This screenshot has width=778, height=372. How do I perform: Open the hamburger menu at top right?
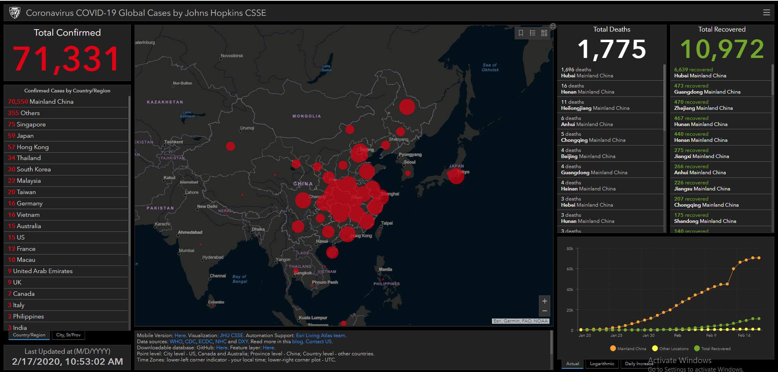766,13
